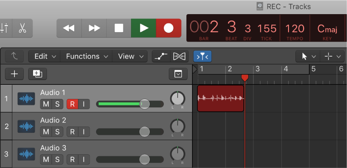Click the Audio 1 pan knob

pyautogui.click(x=178, y=99)
